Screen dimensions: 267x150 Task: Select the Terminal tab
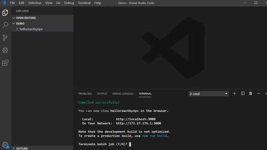145,94
